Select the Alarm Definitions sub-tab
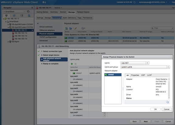This screenshot has height=125, width=175. point(69,18)
